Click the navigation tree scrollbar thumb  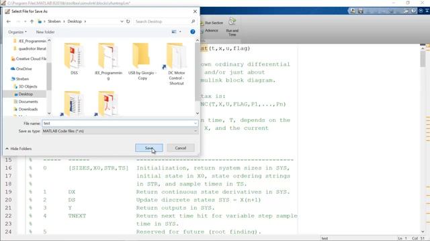point(49,76)
